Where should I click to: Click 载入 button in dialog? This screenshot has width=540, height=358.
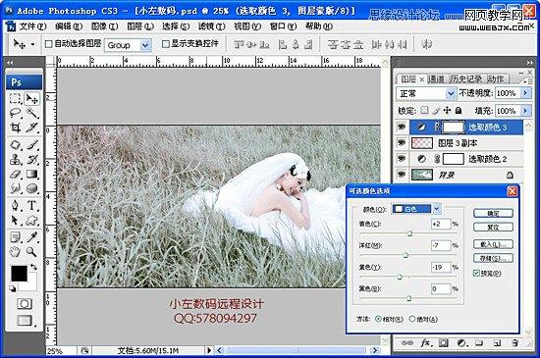(x=493, y=244)
